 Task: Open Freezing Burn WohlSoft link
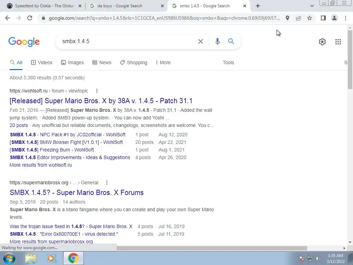coord(52,150)
